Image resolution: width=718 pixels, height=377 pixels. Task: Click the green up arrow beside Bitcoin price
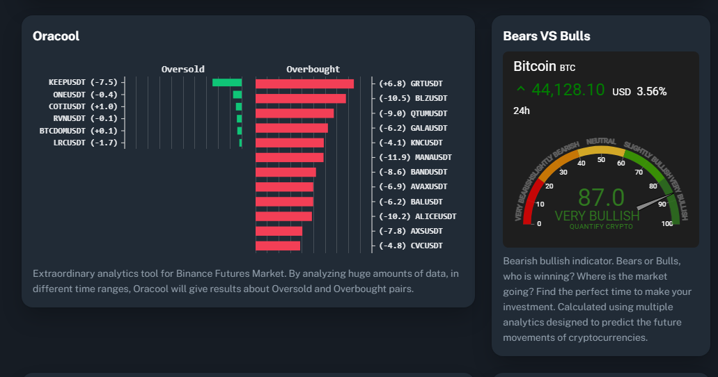[x=520, y=89]
